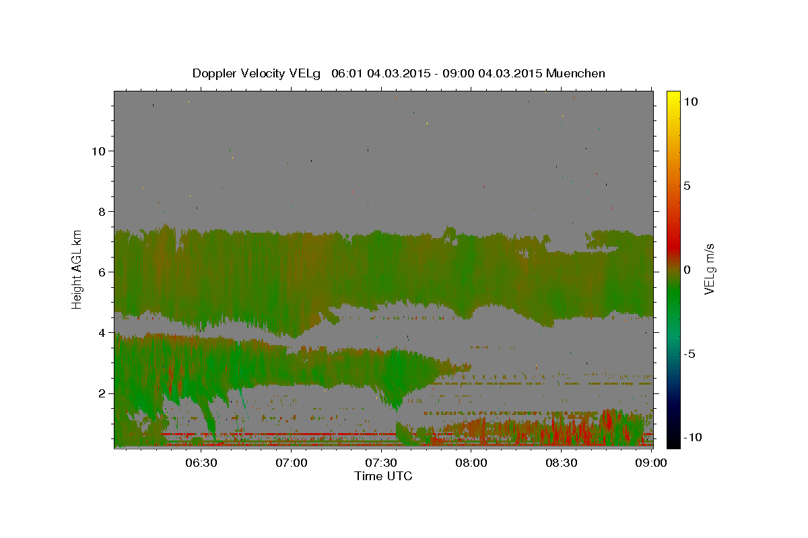This screenshot has width=808, height=538.
Task: Click the height tick label 6
Action: (x=102, y=272)
